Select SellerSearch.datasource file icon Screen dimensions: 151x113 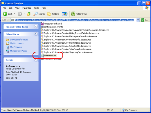click(42, 49)
